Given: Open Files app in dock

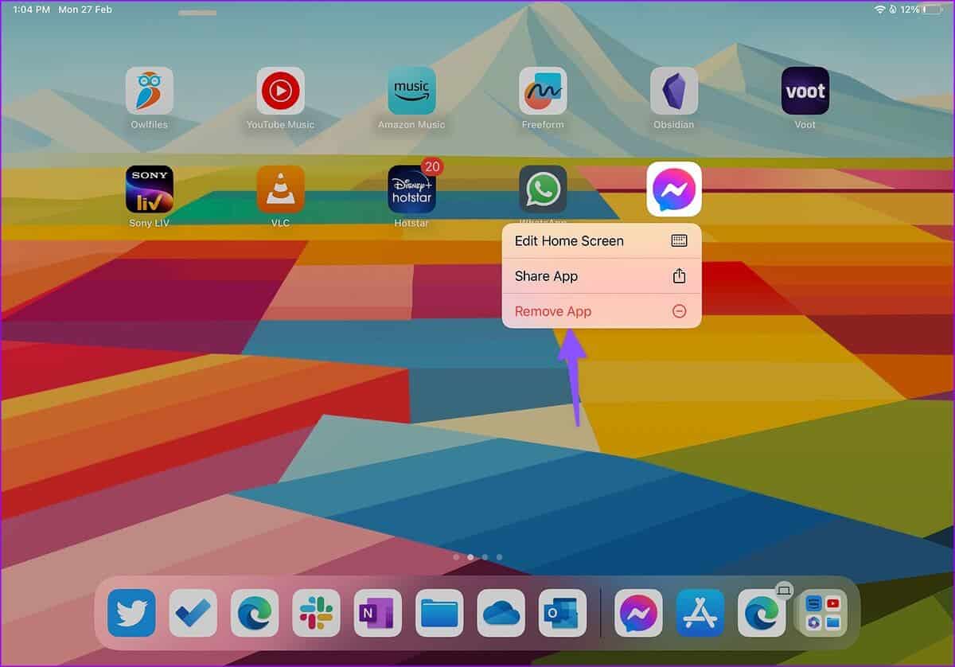Looking at the screenshot, I should click(439, 613).
